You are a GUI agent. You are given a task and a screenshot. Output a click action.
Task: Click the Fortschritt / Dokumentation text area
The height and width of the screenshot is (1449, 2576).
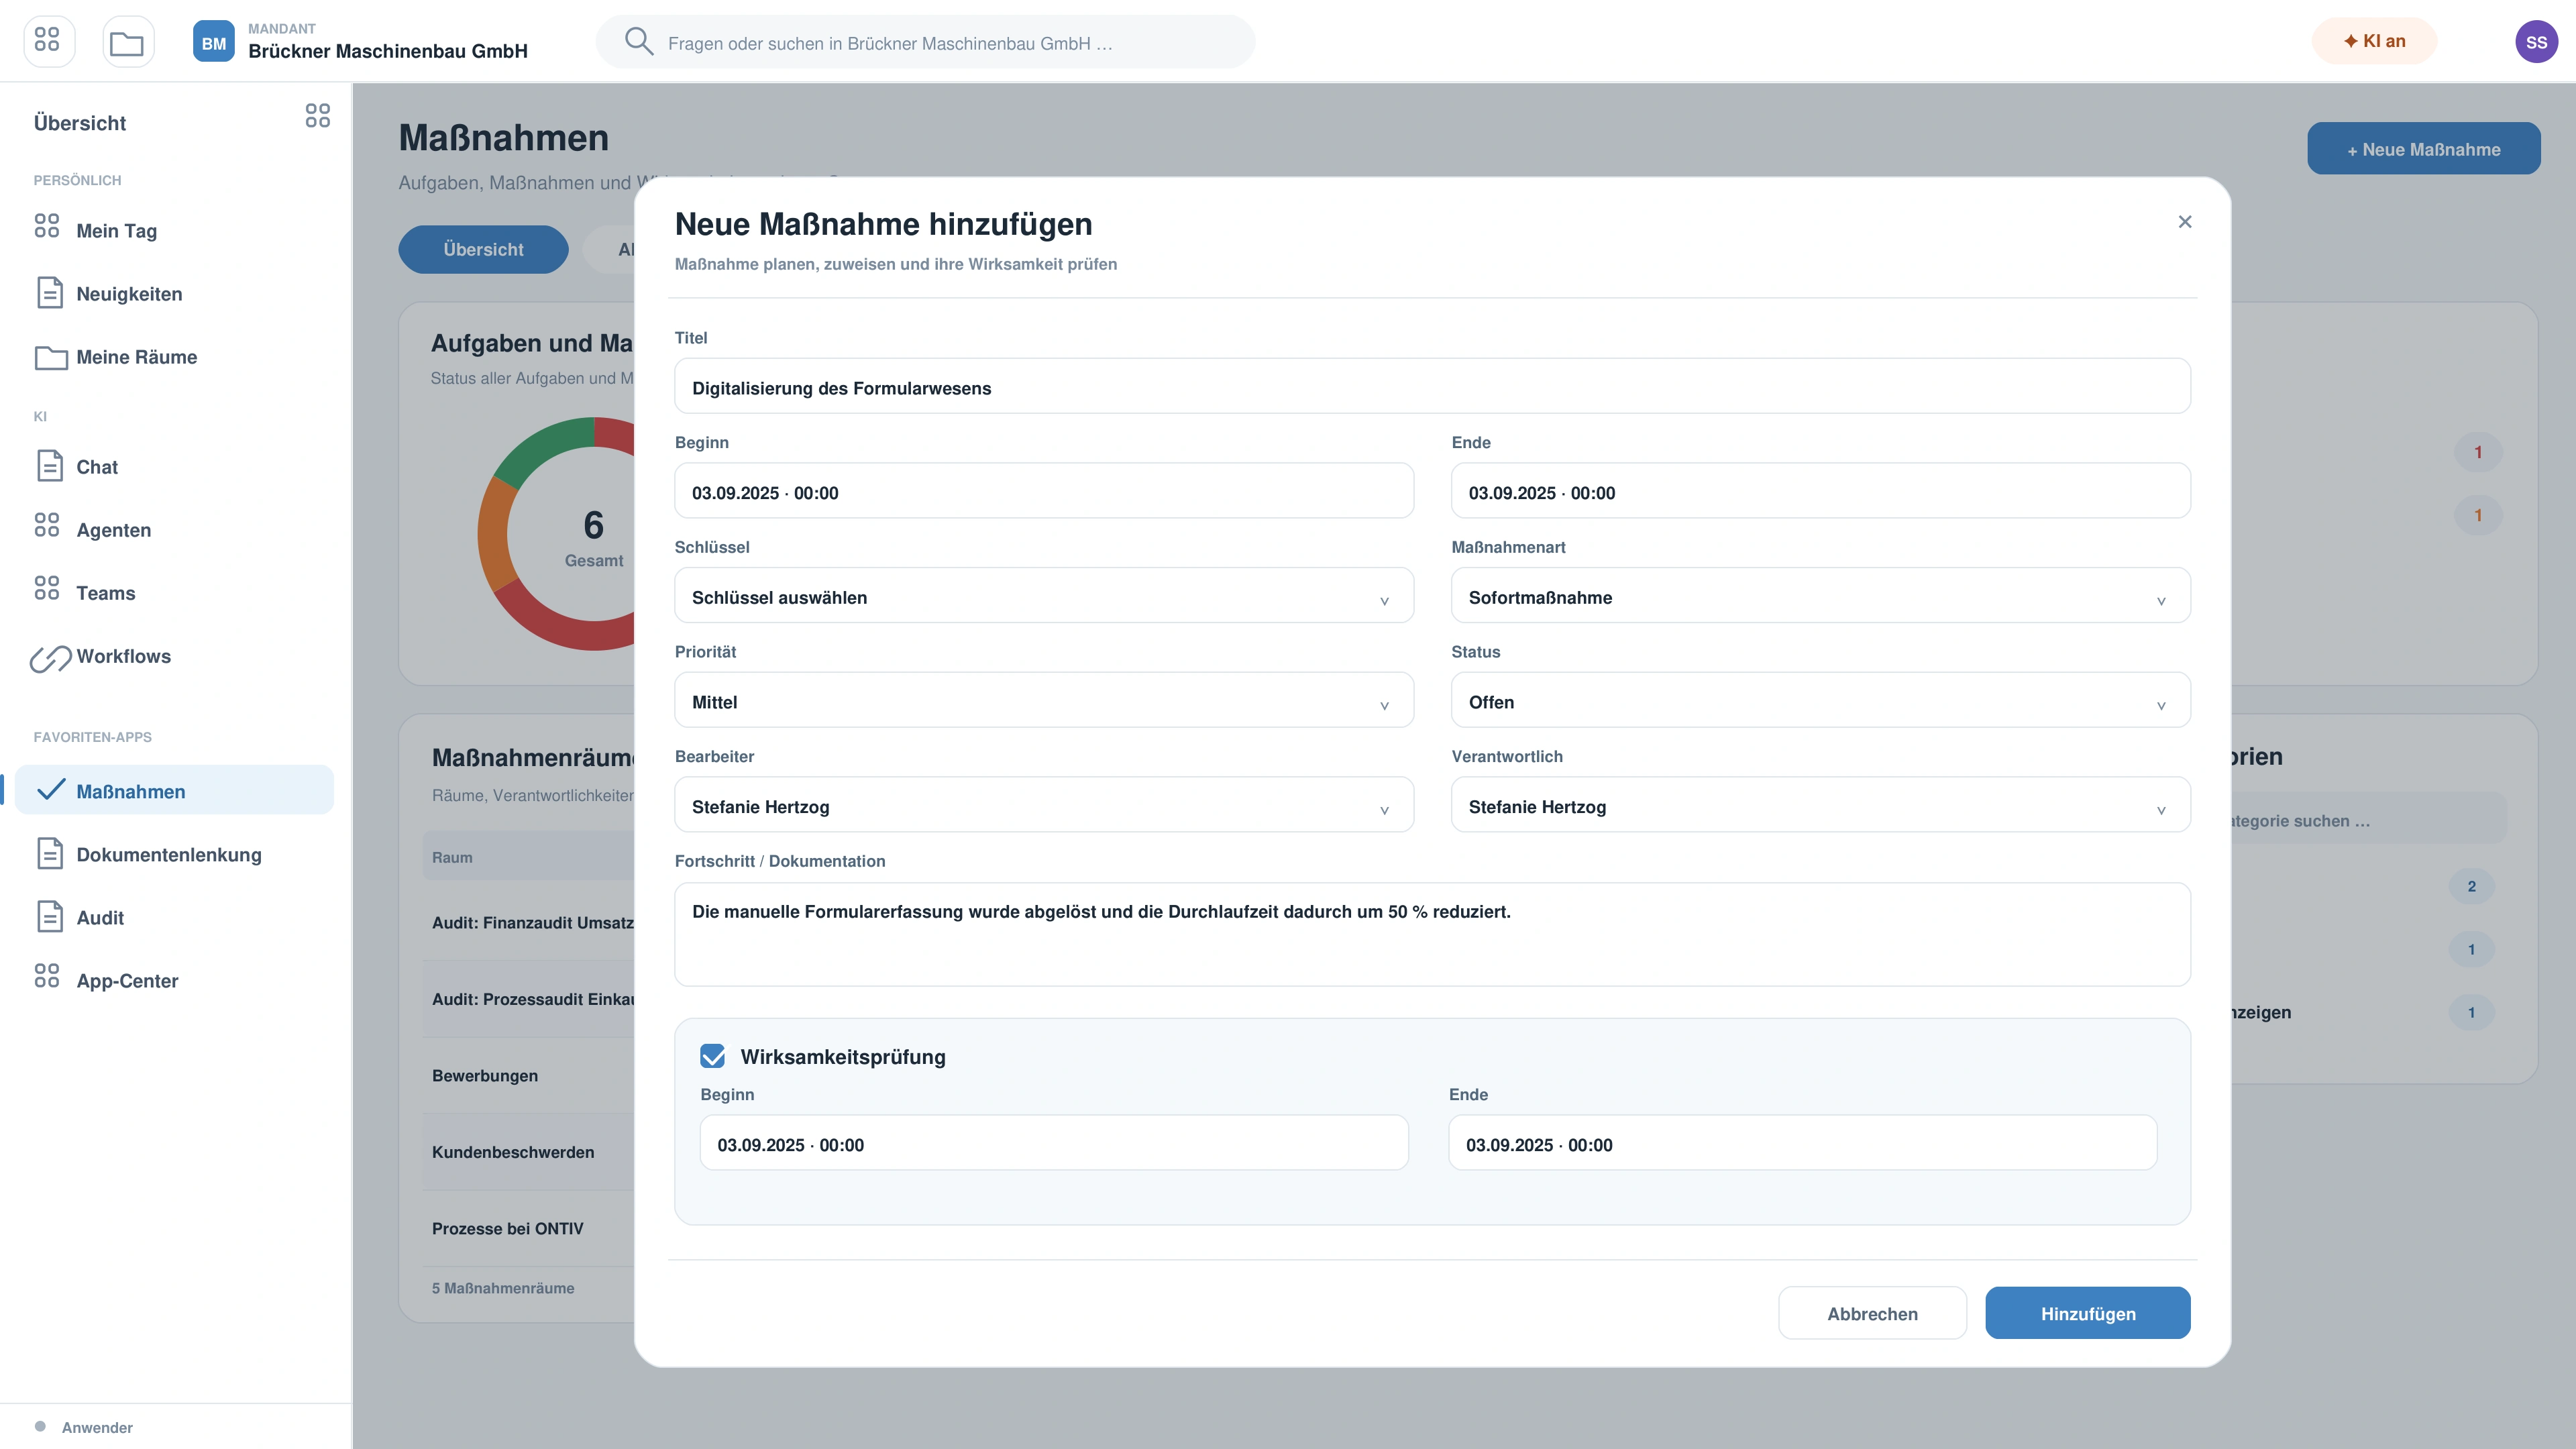pyautogui.click(x=1432, y=934)
